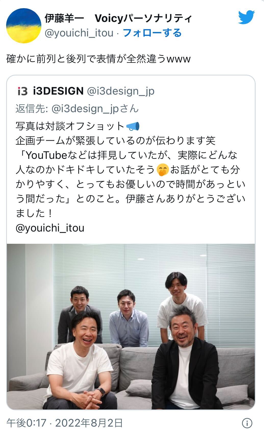Open the blue and yellow profile avatar
This screenshot has height=435, width=264.
coord(23,25)
